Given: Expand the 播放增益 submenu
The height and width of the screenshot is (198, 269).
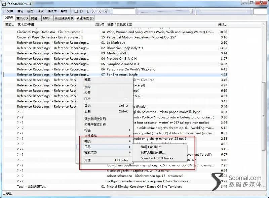Looking at the screenshot, I should tap(105, 152).
